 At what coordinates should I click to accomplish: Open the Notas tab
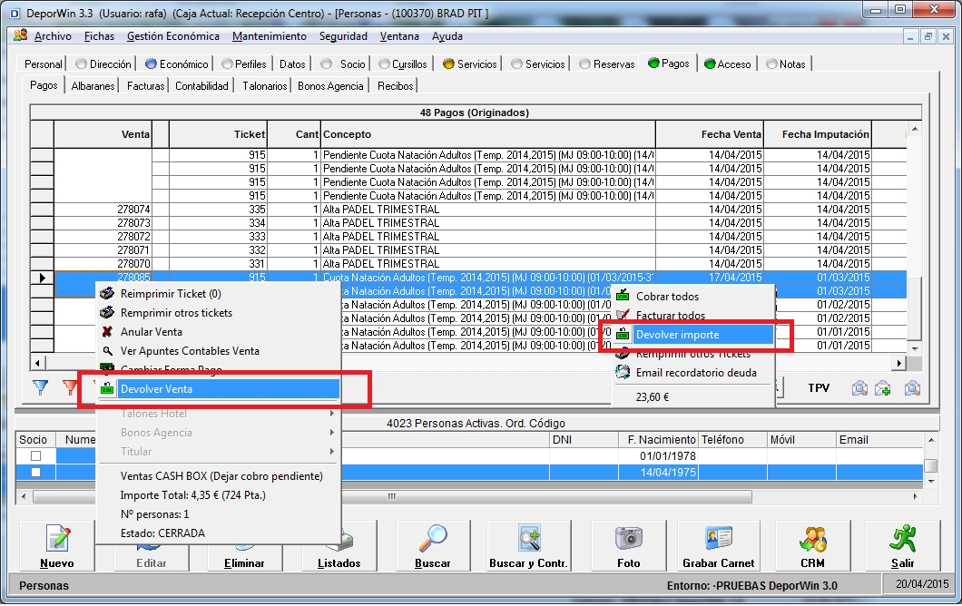(x=786, y=64)
